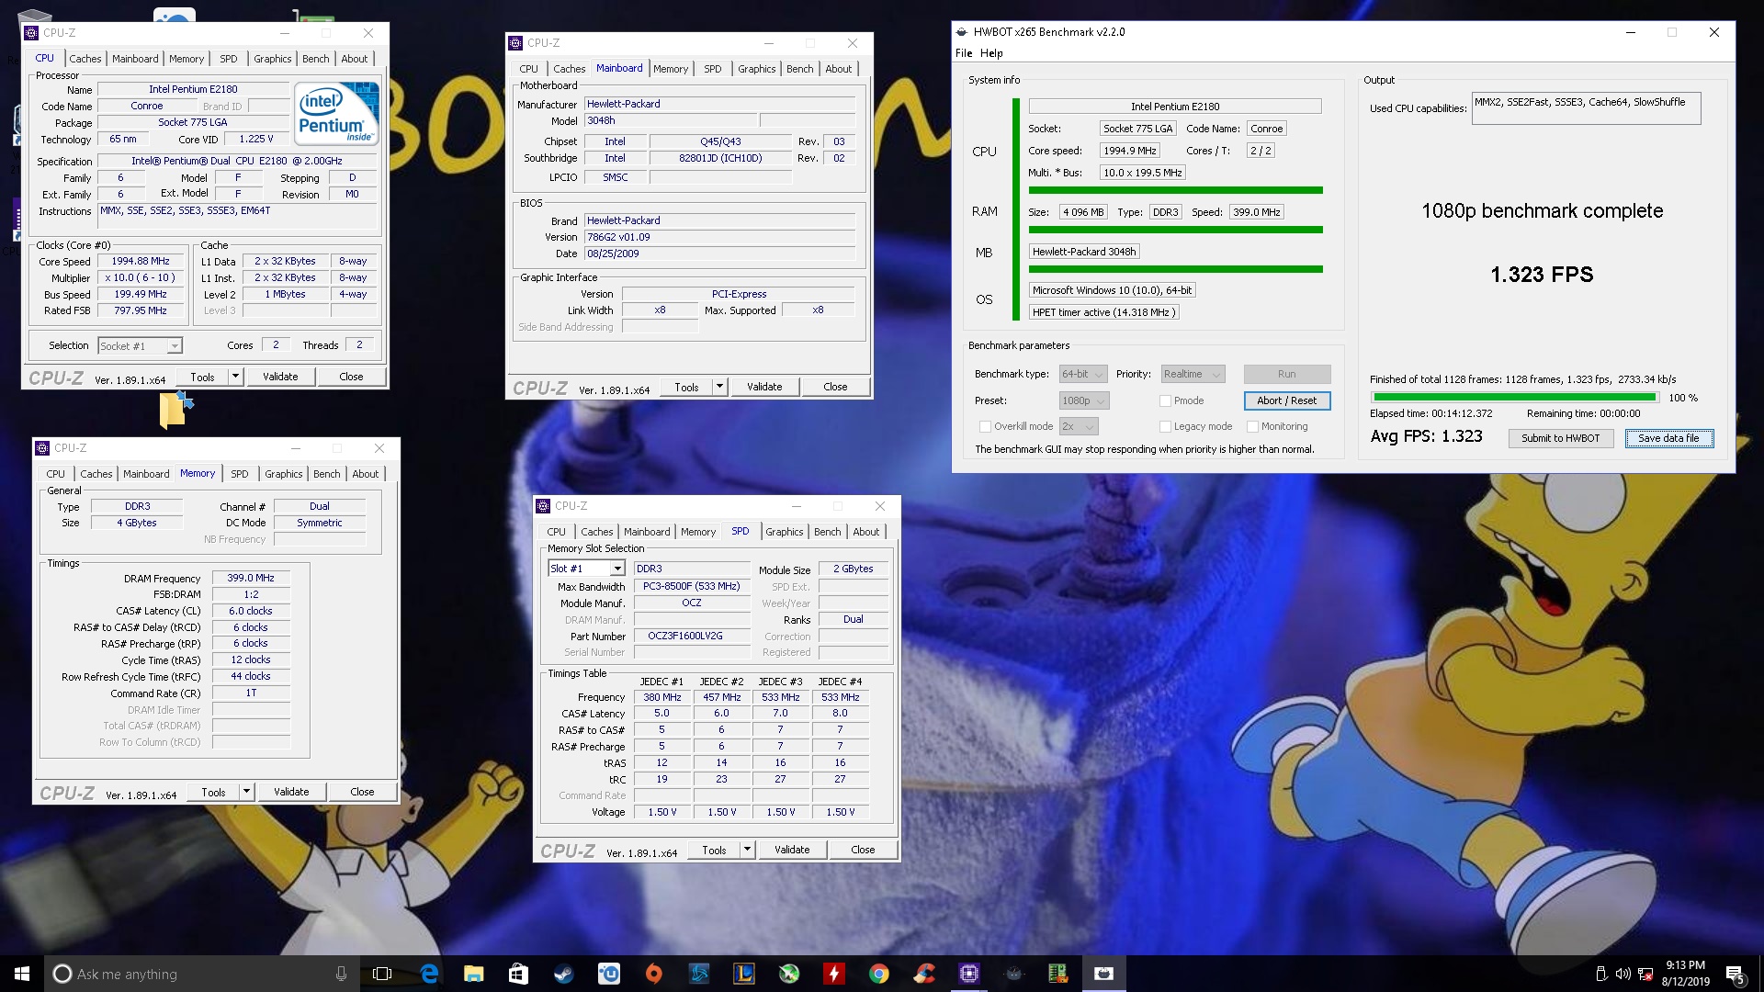The width and height of the screenshot is (1764, 992).
Task: Click Close button in CPU-Z Mainboard window
Action: (x=835, y=387)
